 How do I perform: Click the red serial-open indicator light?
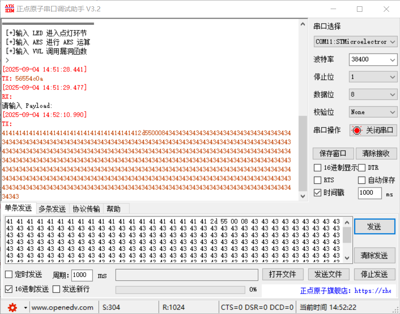[x=356, y=130]
